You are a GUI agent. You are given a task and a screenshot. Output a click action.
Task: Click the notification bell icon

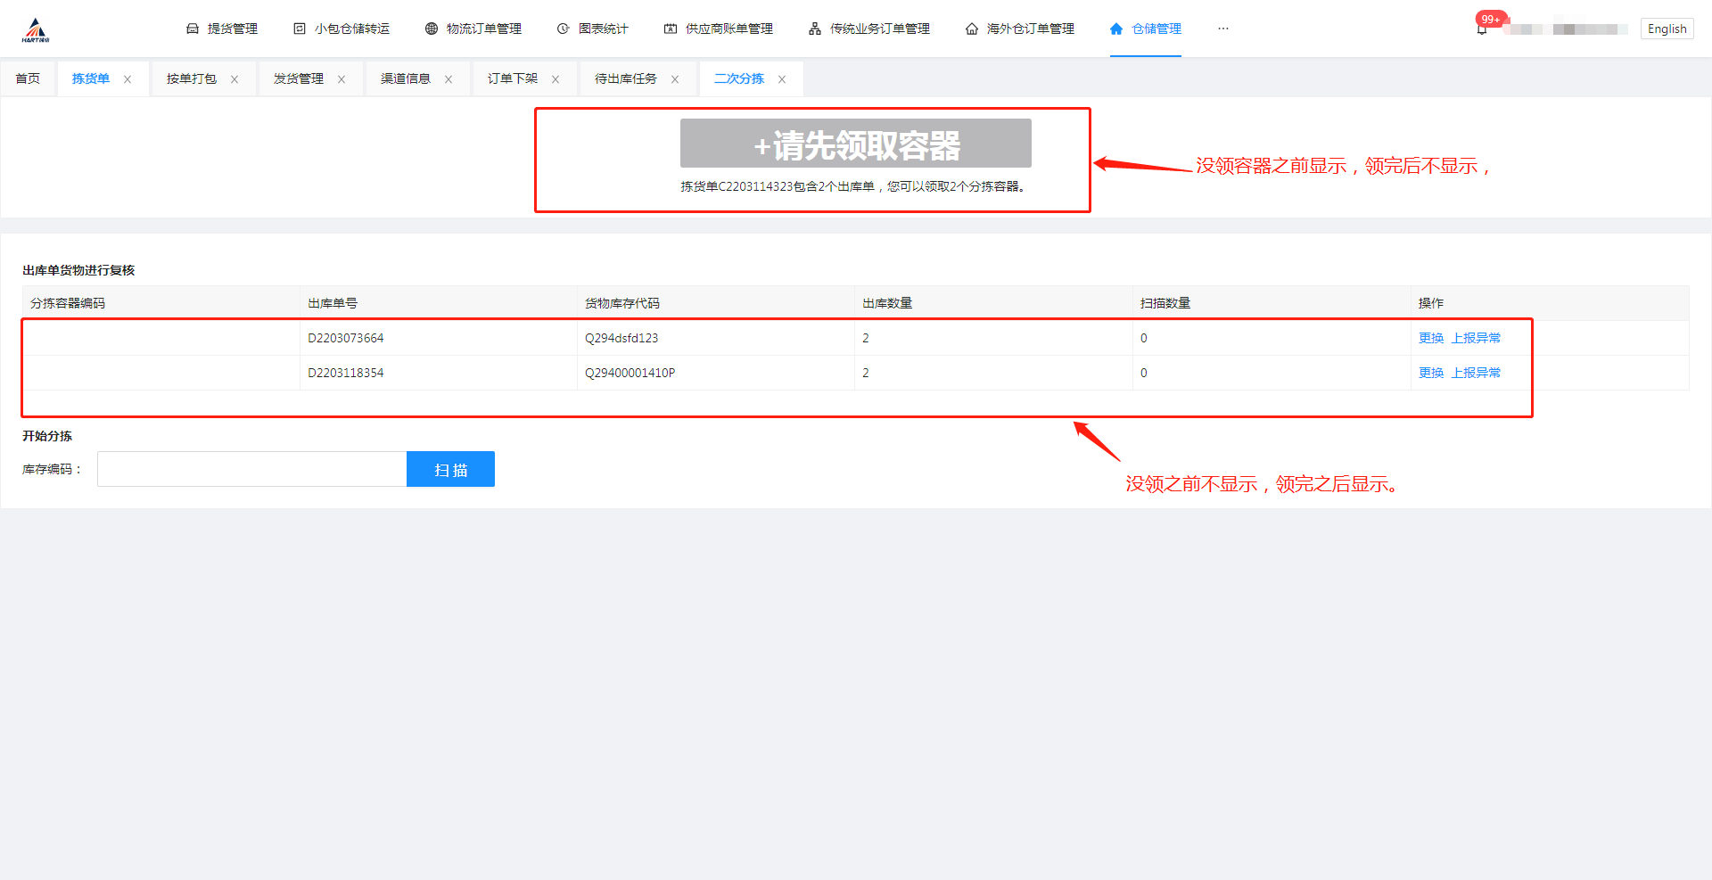point(1481,29)
